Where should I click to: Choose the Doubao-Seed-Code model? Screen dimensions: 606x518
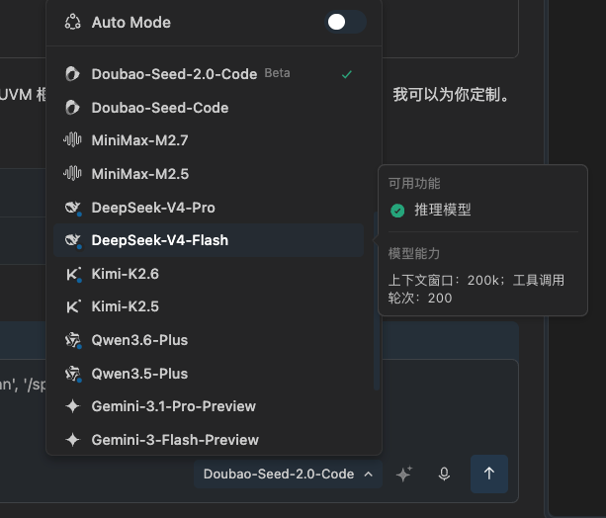point(209,108)
